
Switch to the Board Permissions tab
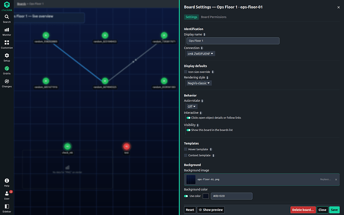(213, 17)
